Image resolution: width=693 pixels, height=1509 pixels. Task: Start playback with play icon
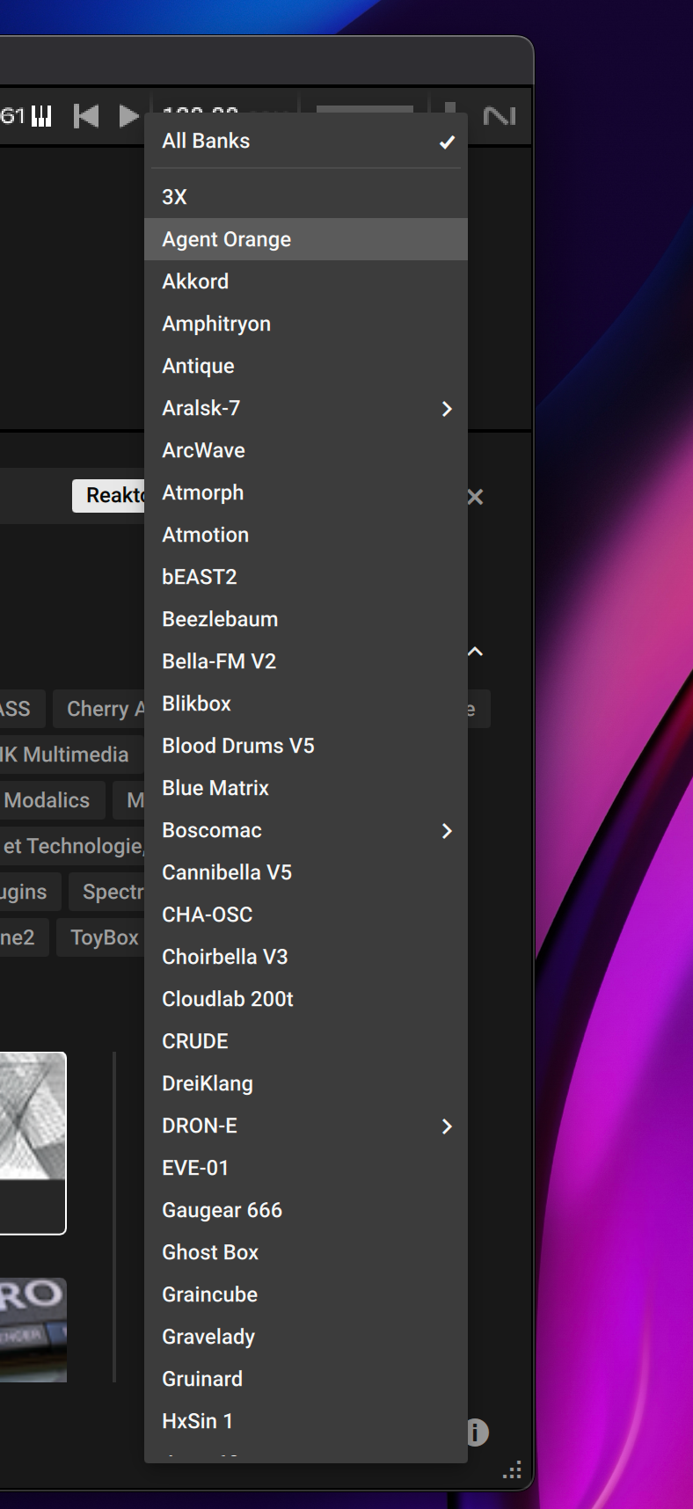(128, 116)
